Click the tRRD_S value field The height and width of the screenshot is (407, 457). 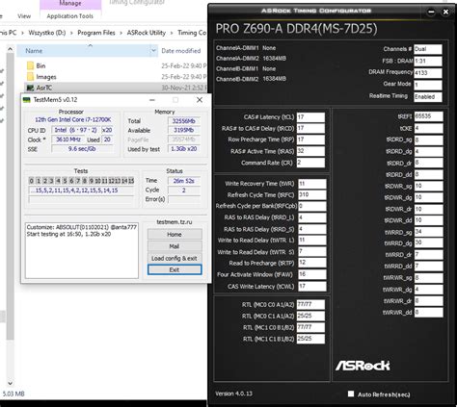click(312, 229)
